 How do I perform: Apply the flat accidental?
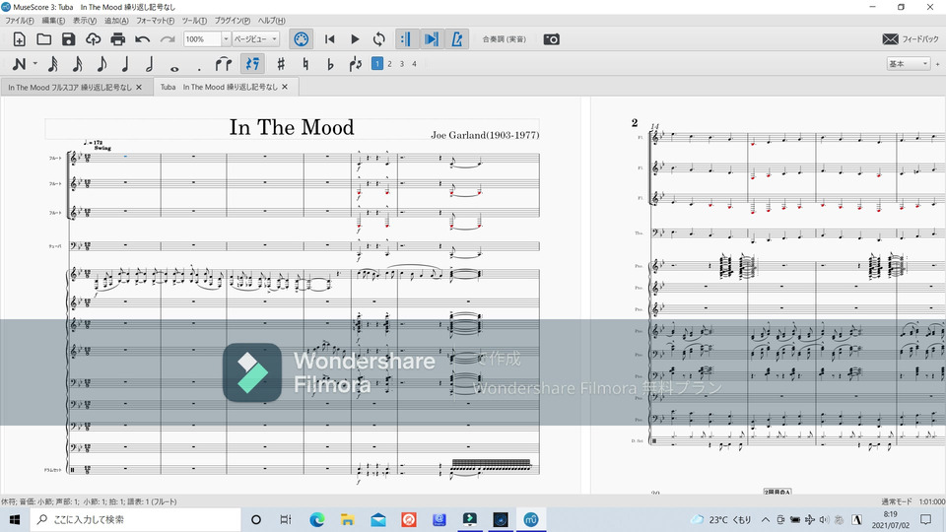tap(330, 63)
